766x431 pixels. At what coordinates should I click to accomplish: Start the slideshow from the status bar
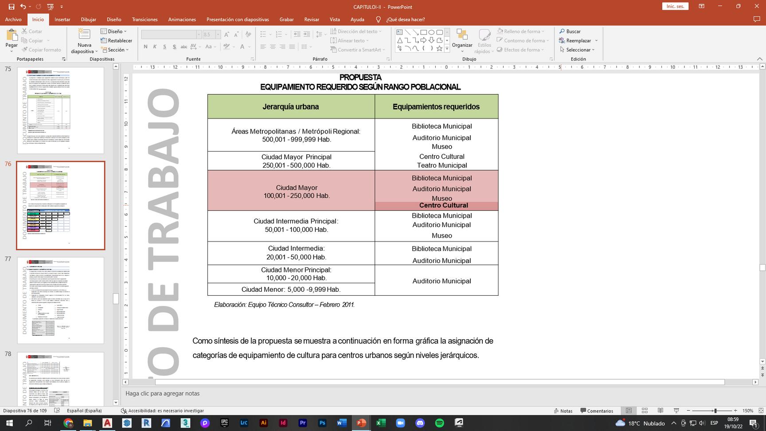click(x=676, y=411)
